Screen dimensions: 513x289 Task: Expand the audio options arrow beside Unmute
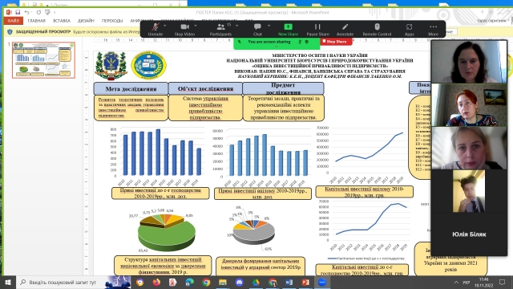click(164, 26)
